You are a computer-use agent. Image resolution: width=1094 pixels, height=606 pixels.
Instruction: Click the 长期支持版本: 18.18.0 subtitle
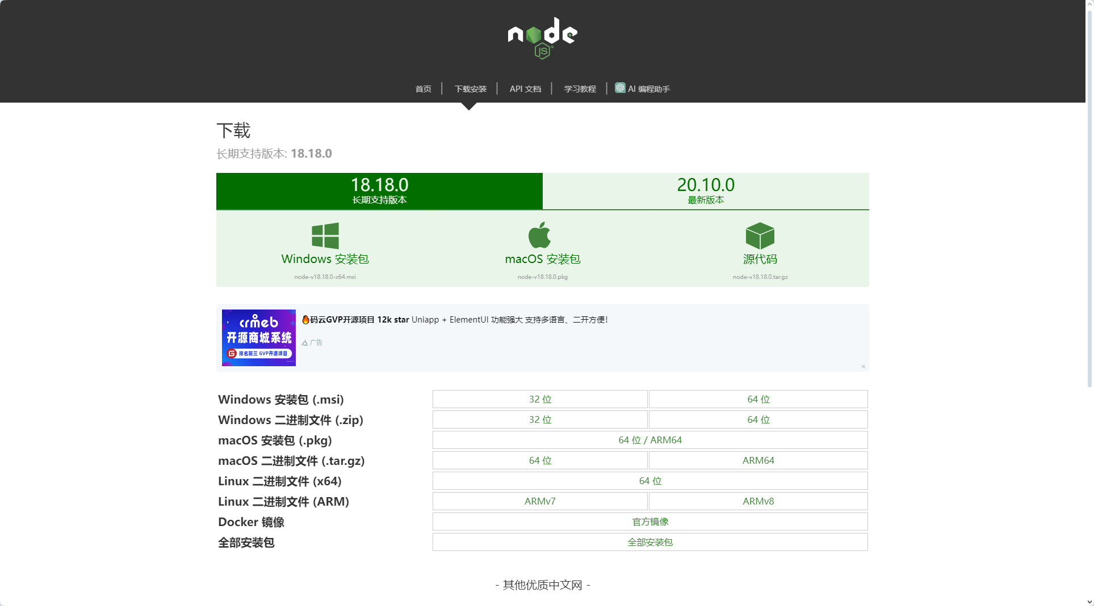[x=274, y=154]
